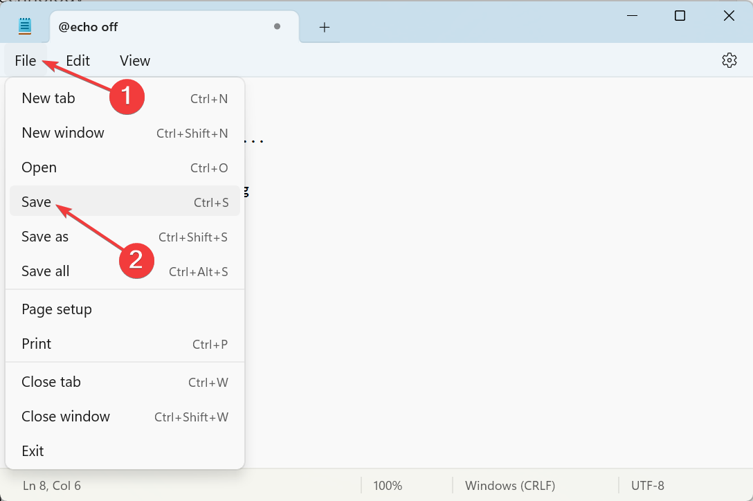Open Page setup dialog
This screenshot has width=753, height=501.
pos(57,309)
